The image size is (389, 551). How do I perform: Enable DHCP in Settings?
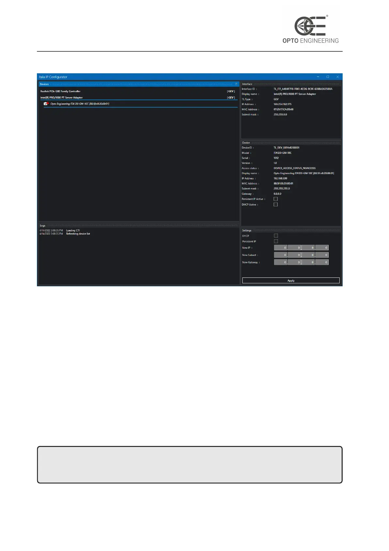tap(276, 236)
